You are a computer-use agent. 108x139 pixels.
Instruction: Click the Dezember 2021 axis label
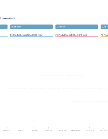pyautogui.click(x=76, y=130)
